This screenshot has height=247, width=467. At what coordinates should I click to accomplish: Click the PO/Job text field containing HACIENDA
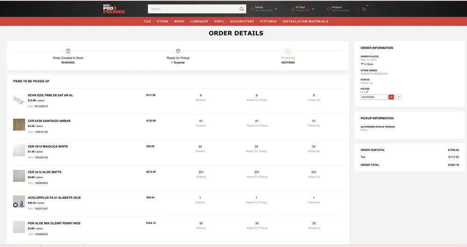pos(374,97)
